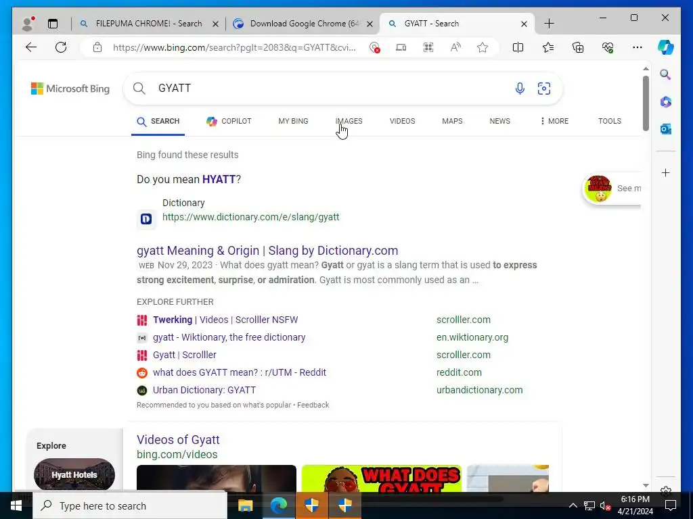Screen dimensions: 693x519
Task: Open Gyatt | Scrolller link
Action: pyautogui.click(x=184, y=355)
